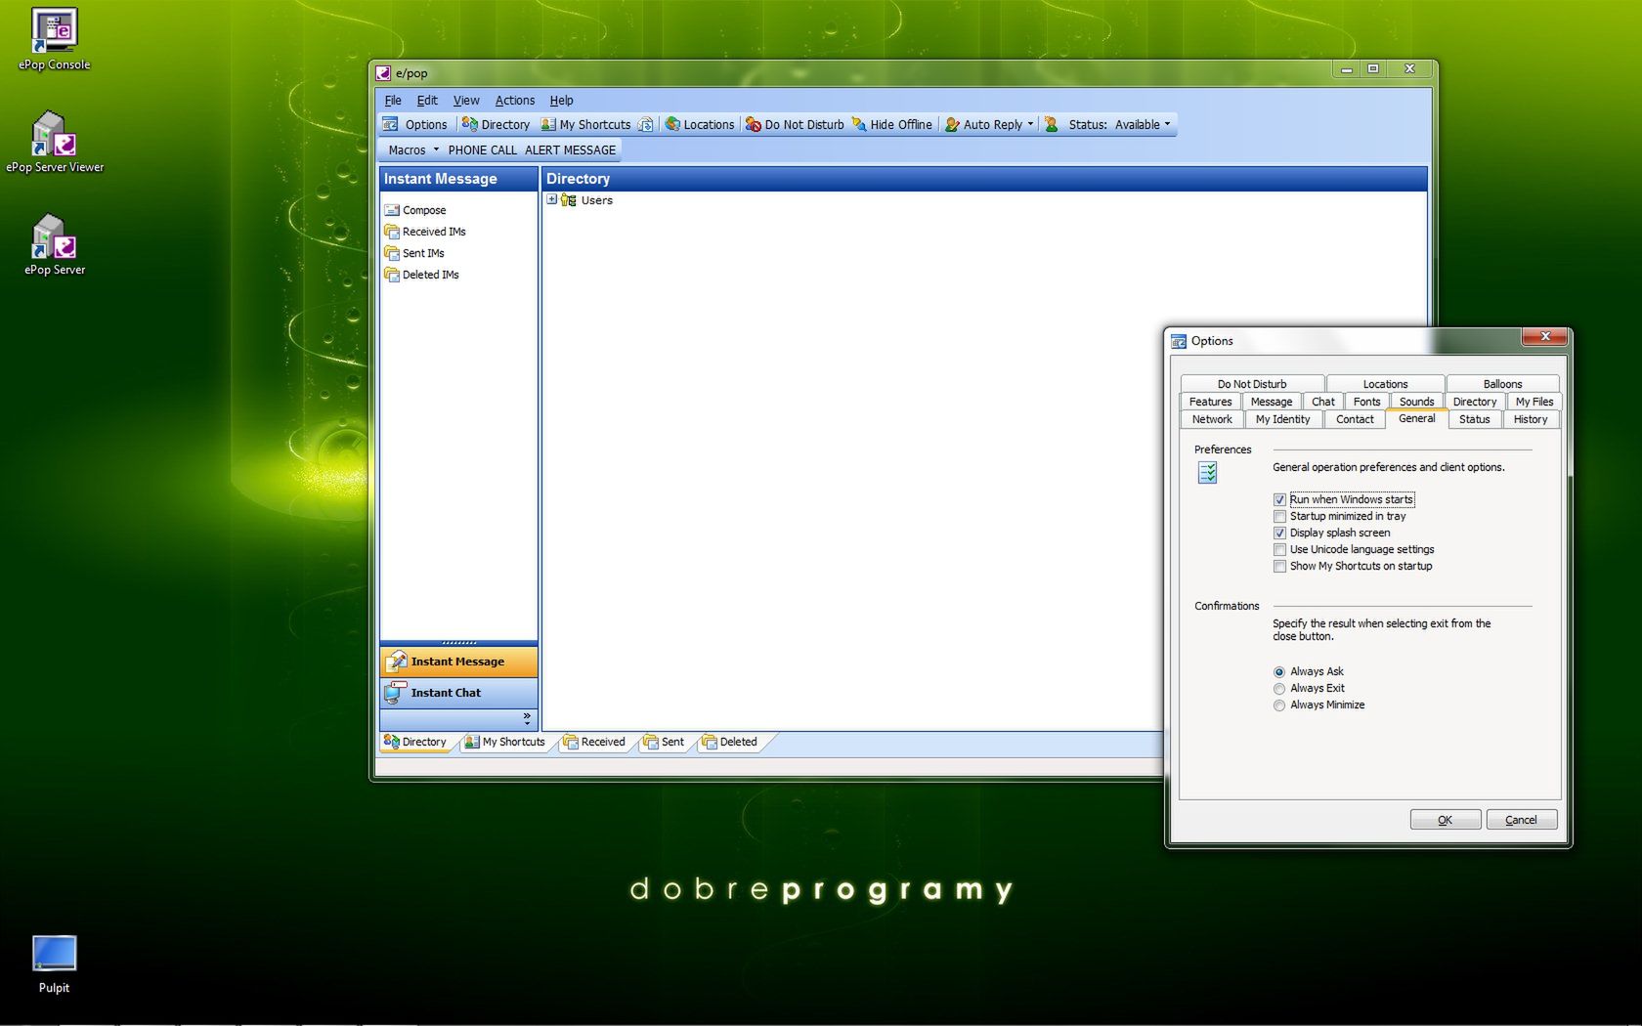Open the Deleted IMs folder
Image resolution: width=1642 pixels, height=1026 pixels.
coord(421,275)
